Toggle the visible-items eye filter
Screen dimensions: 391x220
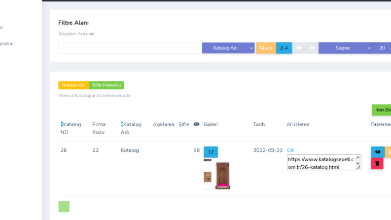click(299, 48)
